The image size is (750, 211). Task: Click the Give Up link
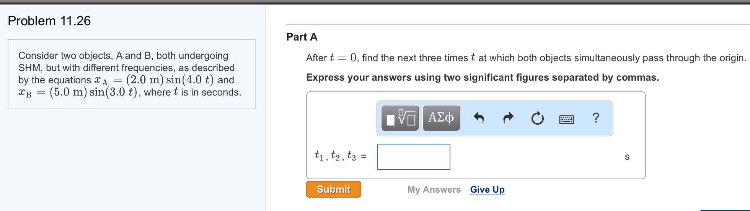tap(487, 190)
